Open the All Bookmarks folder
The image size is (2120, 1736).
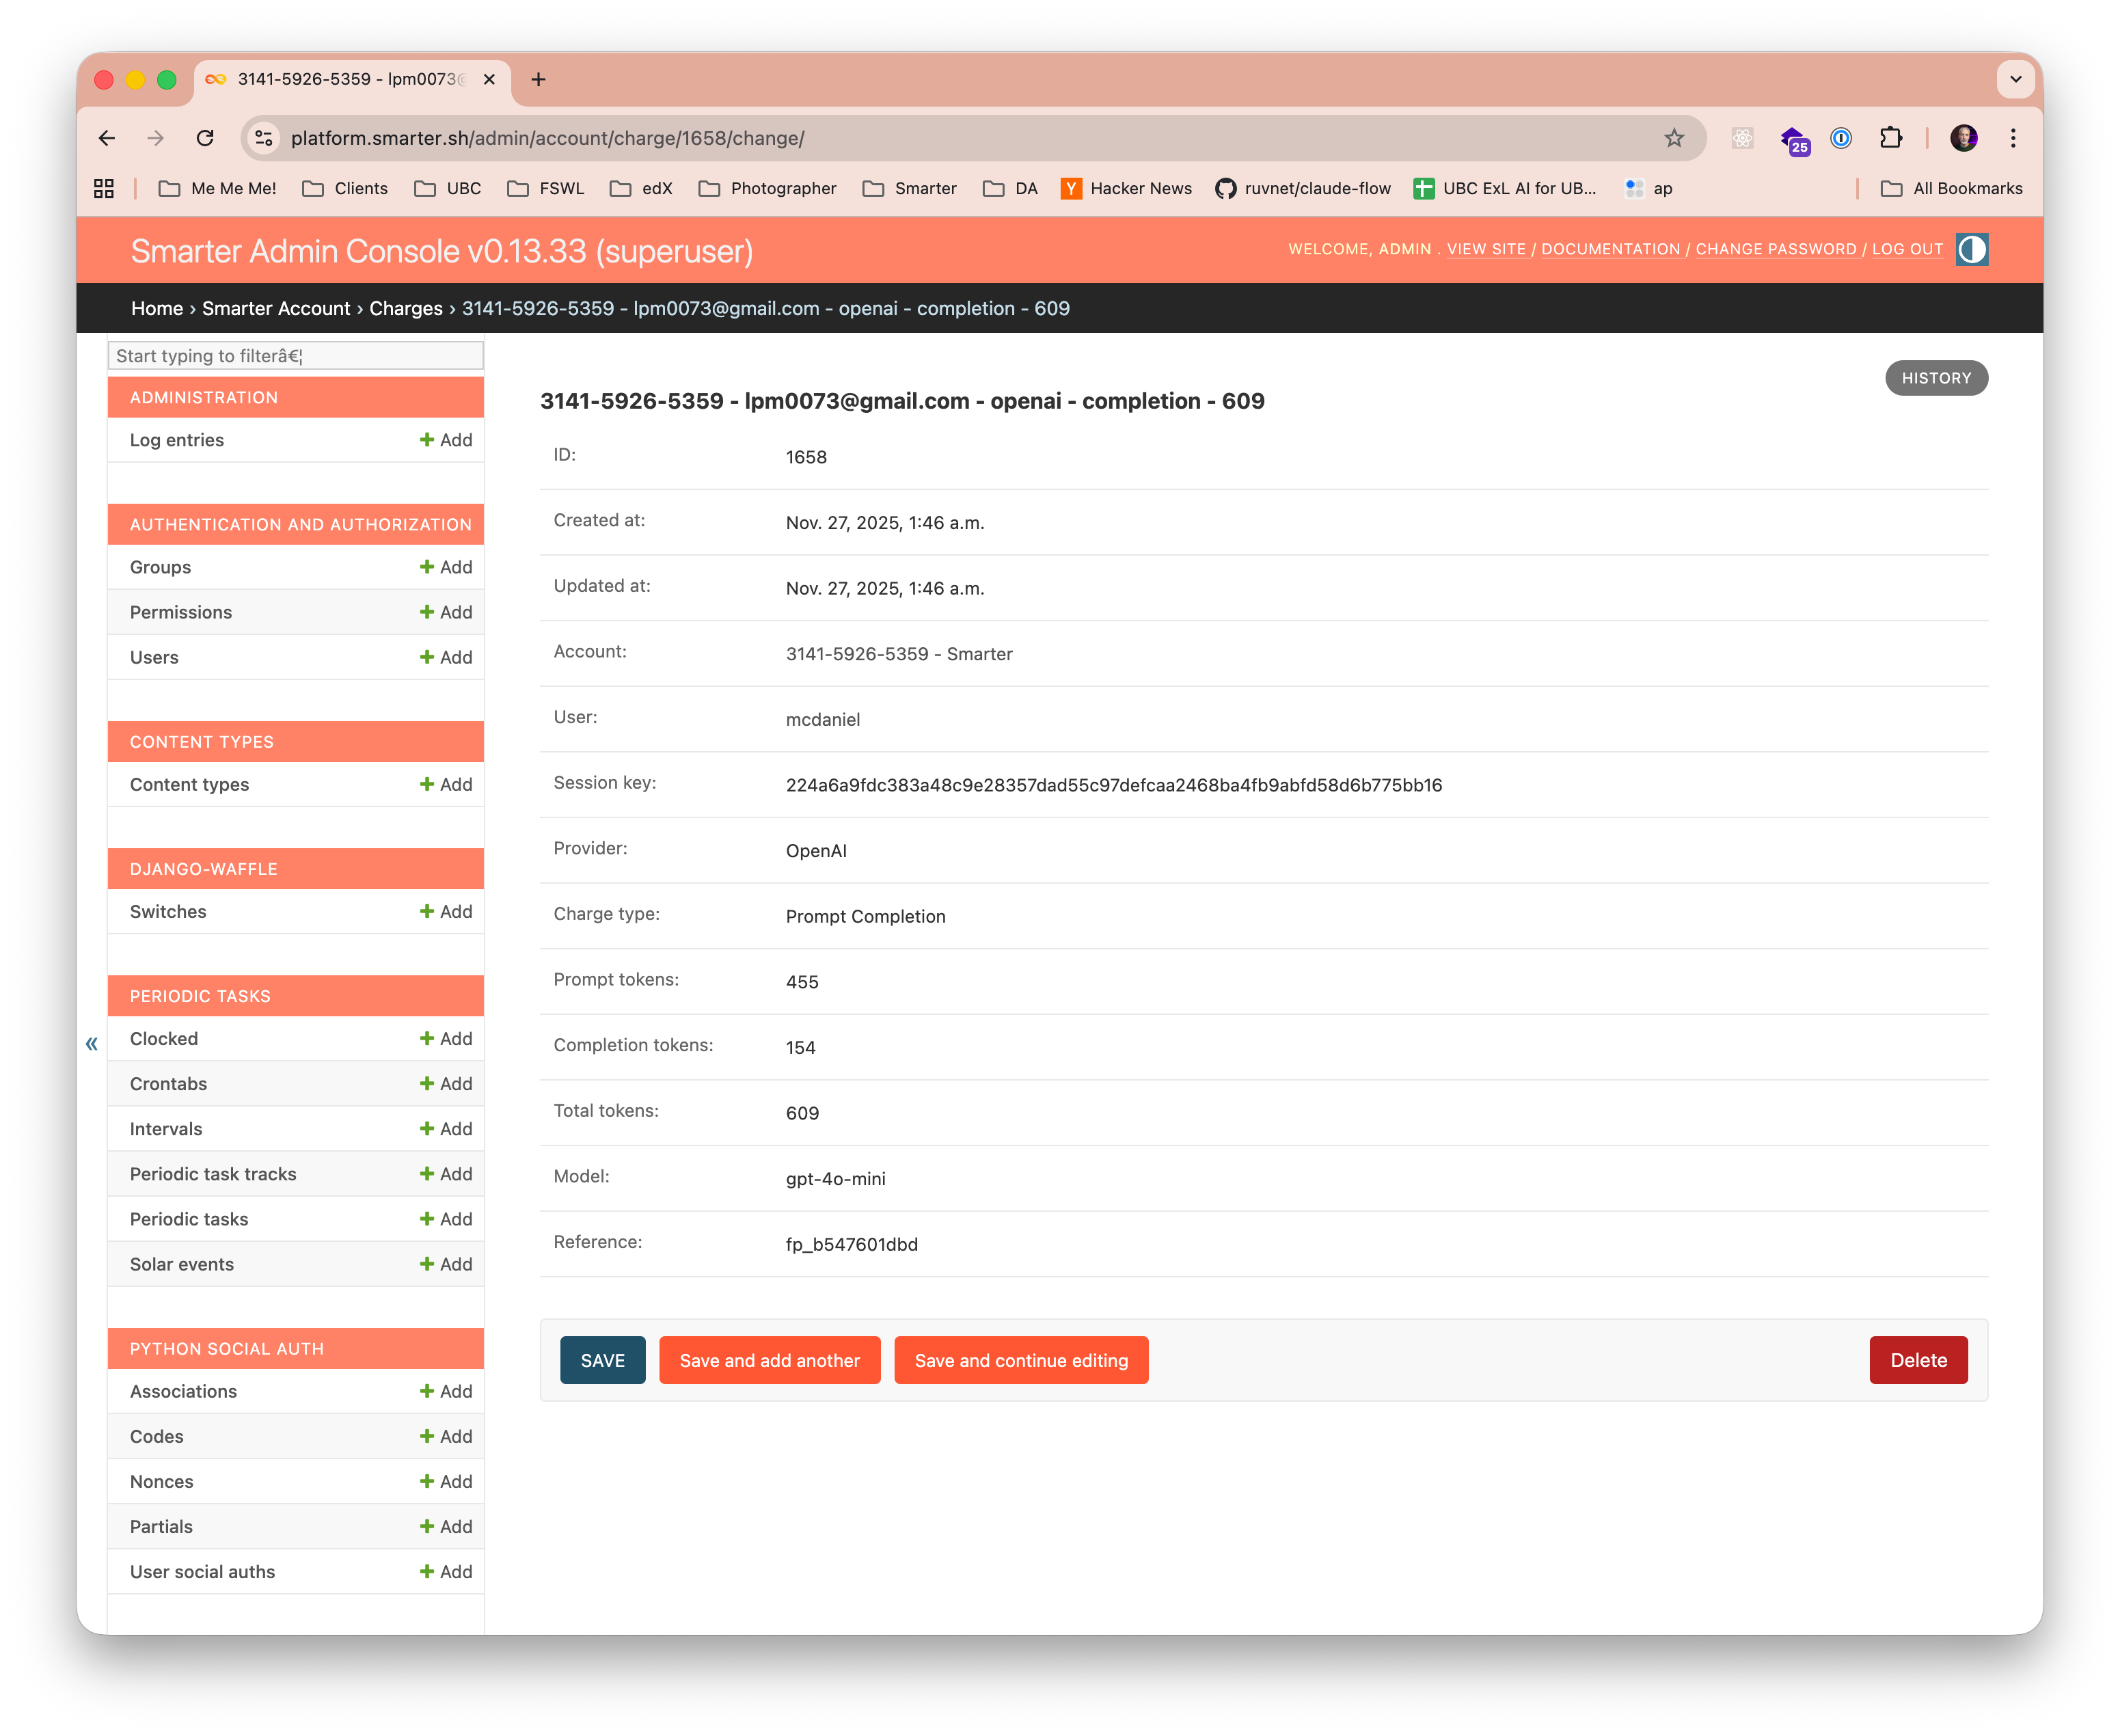pyautogui.click(x=1951, y=188)
